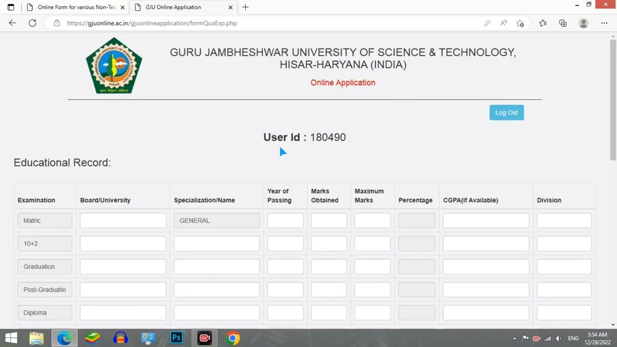Viewport: 617px width, 347px height.
Task: Click Specialization/Name field for Diploma
Action: (216, 313)
